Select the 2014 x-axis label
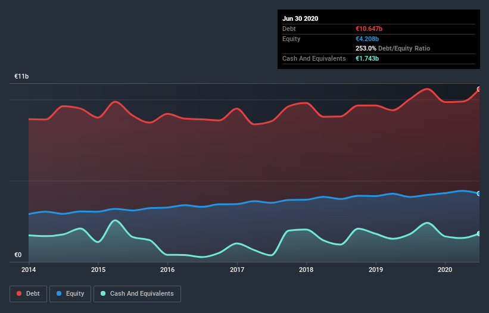489x313 pixels. 29,270
